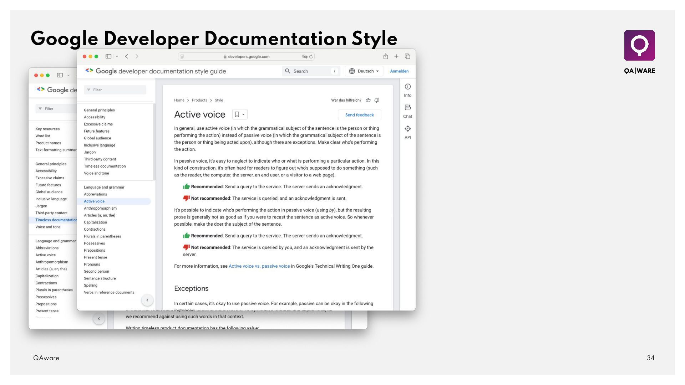The width and height of the screenshot is (685, 385).
Task: Open Active voice vs. passive voice link
Action: [259, 266]
